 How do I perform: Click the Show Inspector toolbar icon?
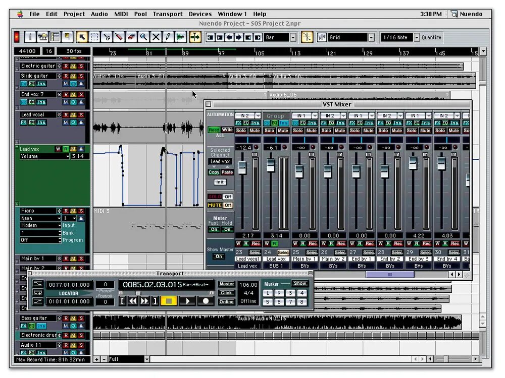click(55, 37)
